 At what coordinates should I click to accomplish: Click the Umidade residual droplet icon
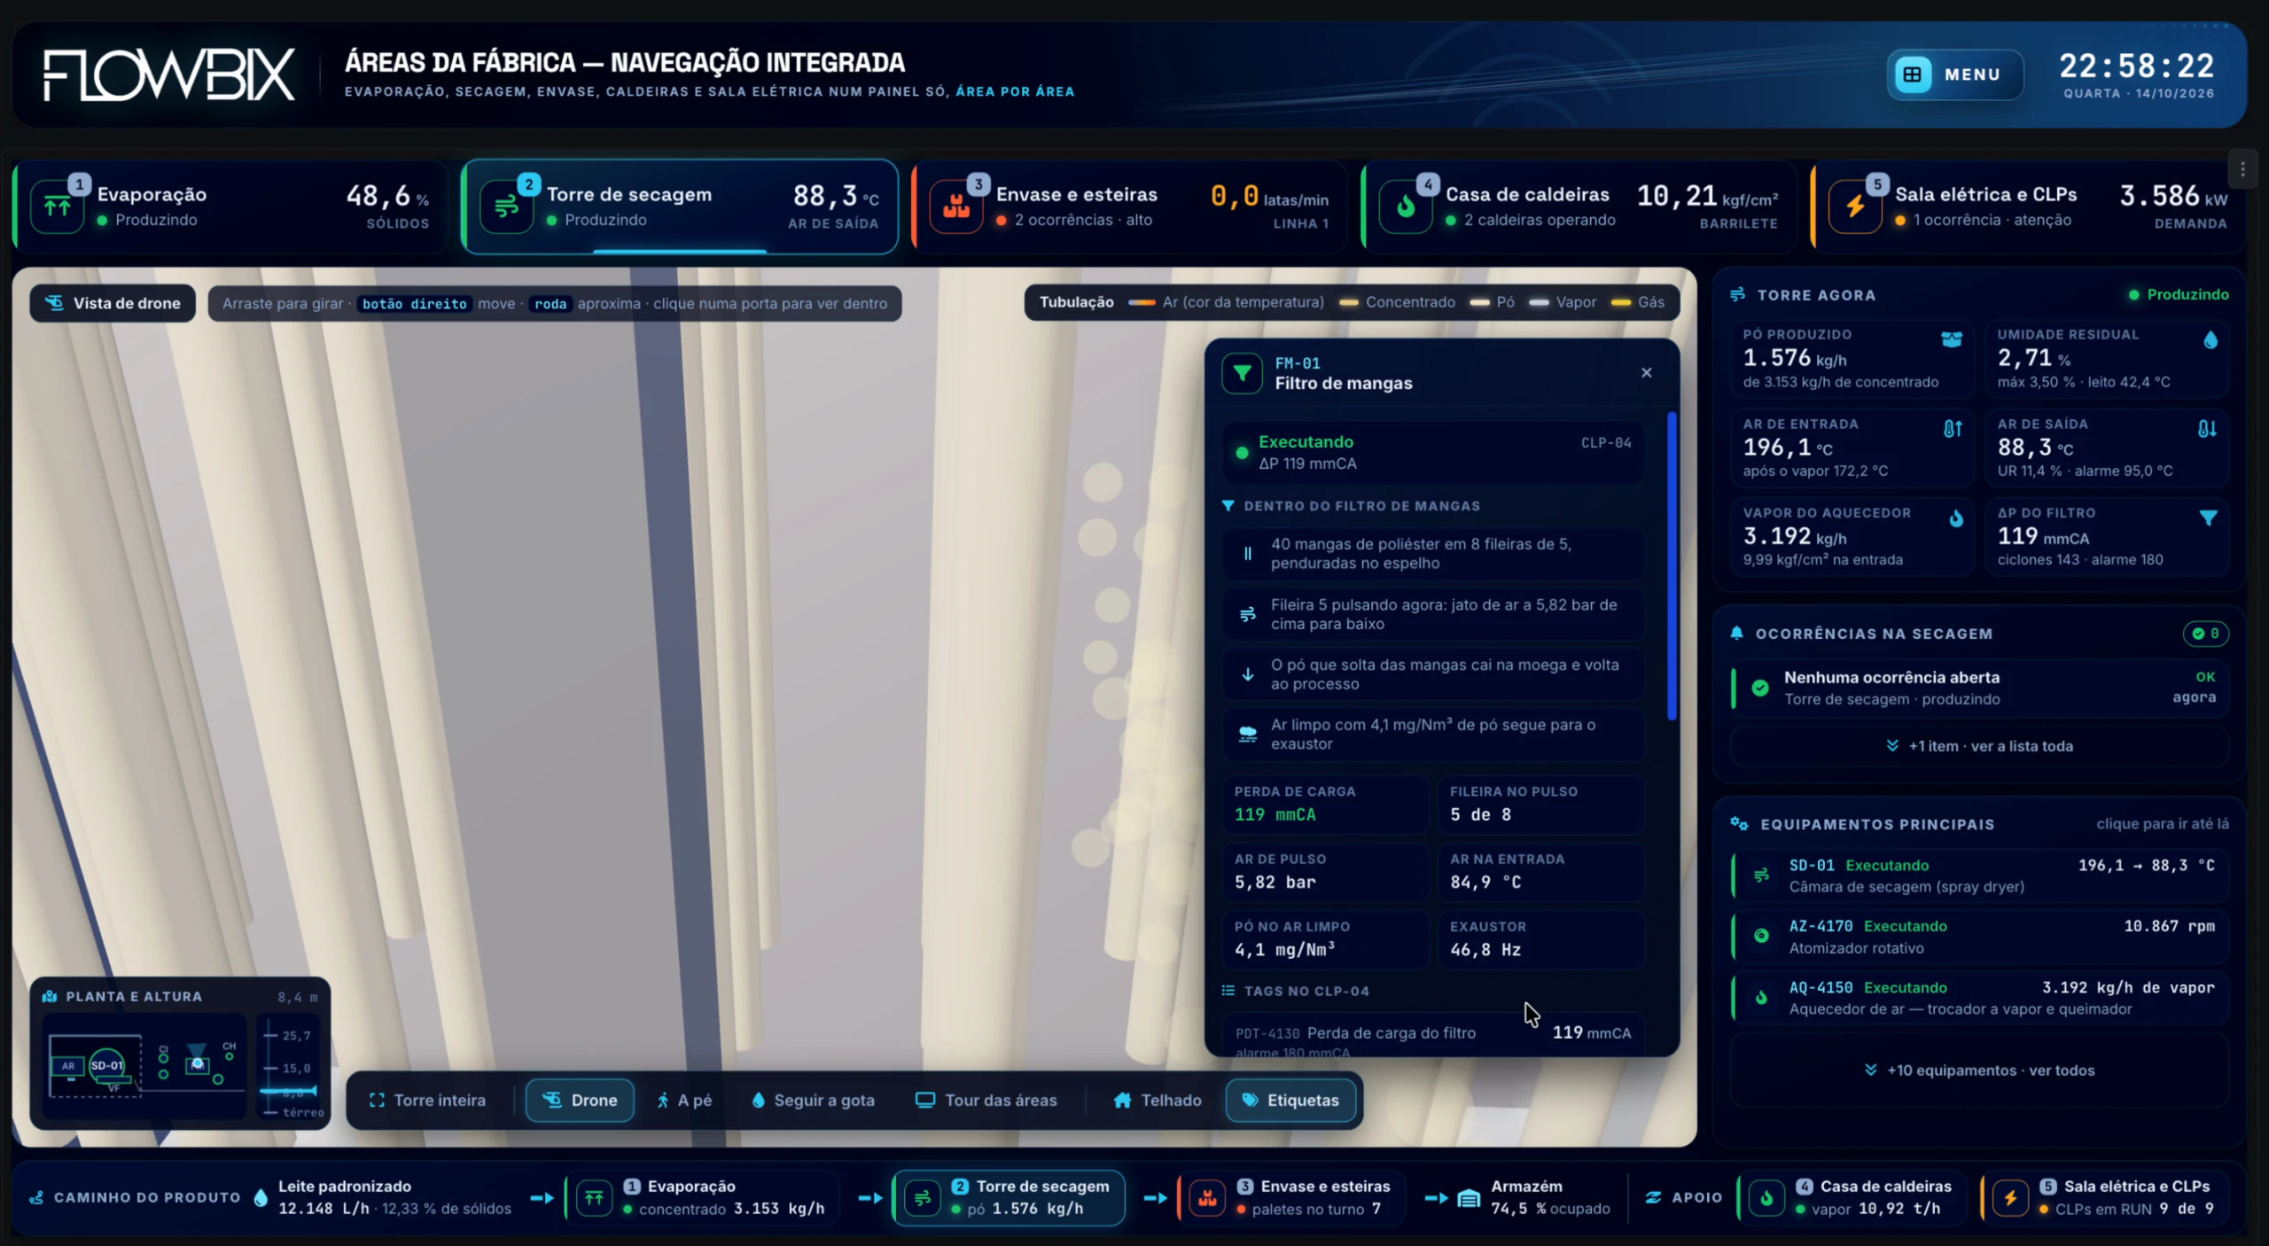2211,339
